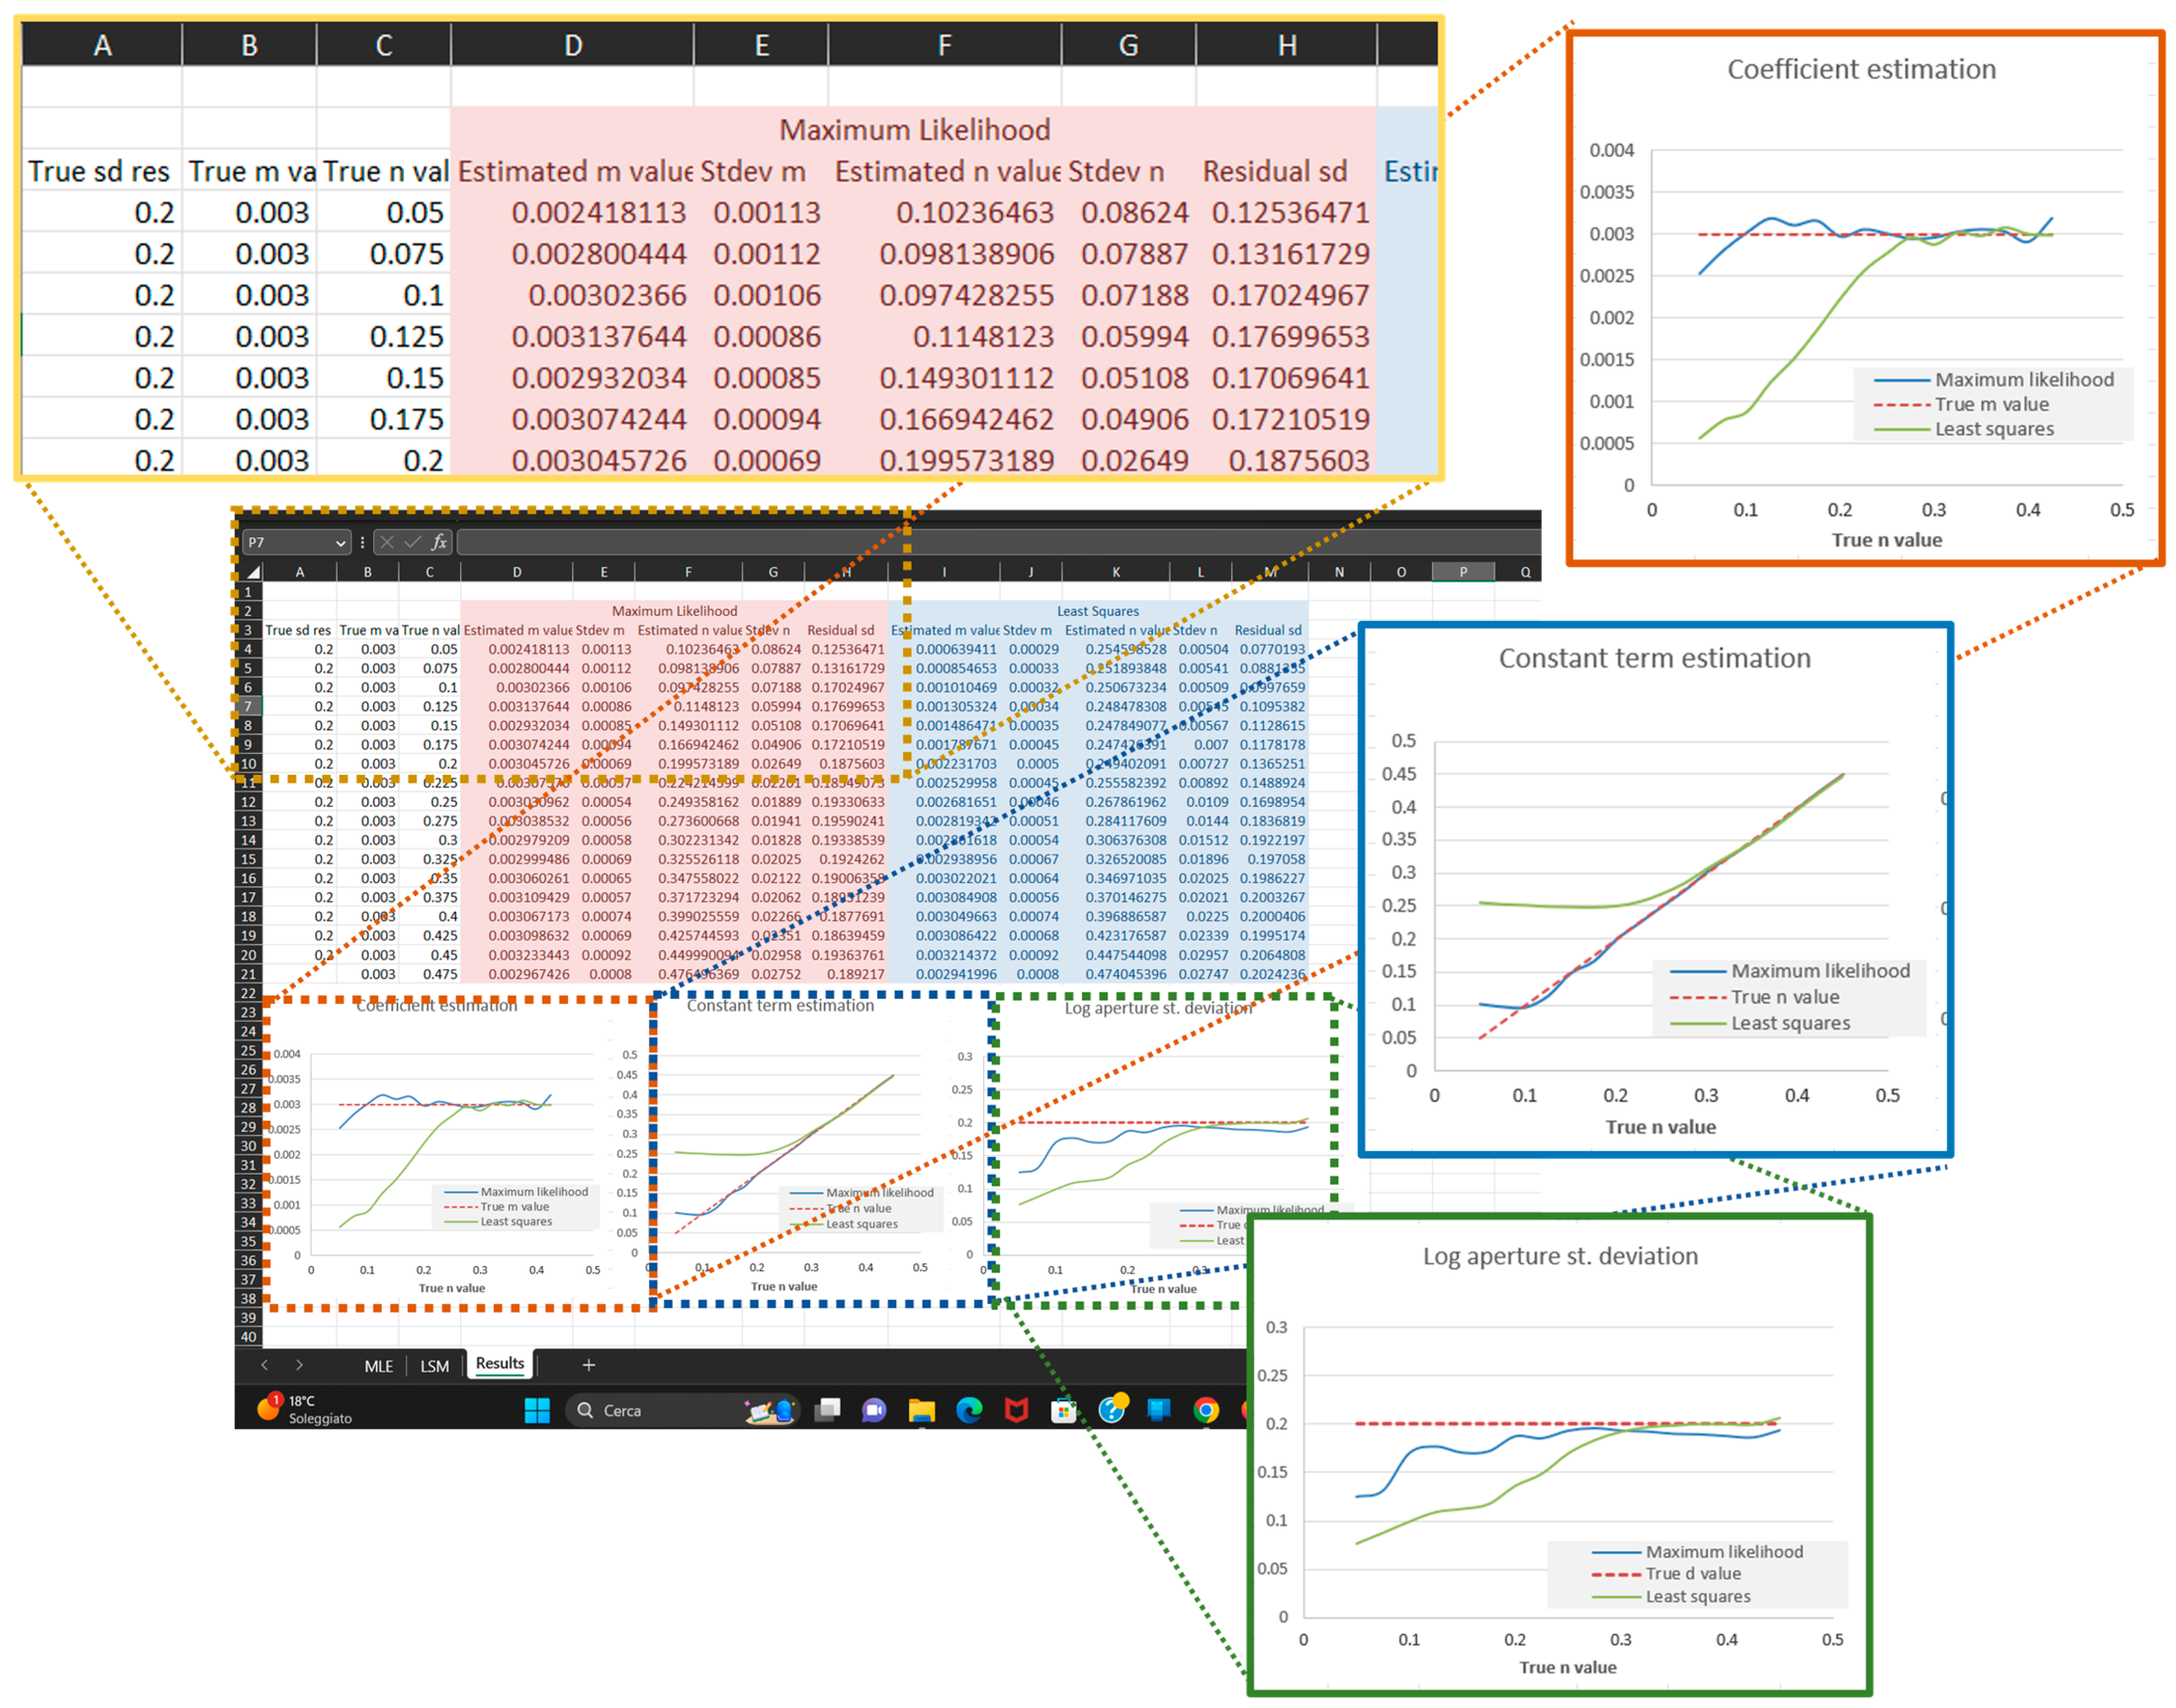Open Windows Start menu icon
Viewport: 2176px width, 1708px height.
(x=537, y=1410)
